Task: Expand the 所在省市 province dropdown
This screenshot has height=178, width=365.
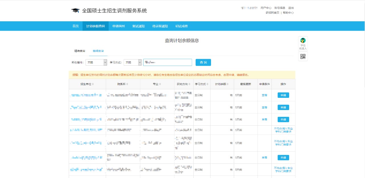Action: point(96,62)
